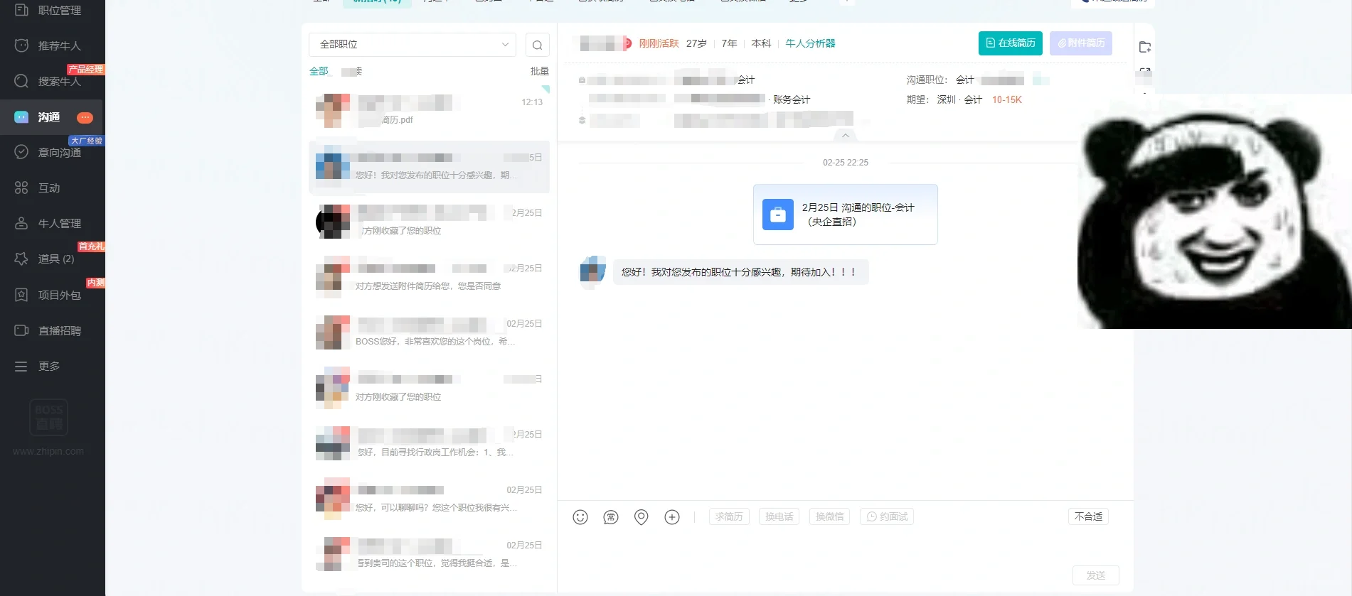Click the folder icon beside 附件简历

1145,47
